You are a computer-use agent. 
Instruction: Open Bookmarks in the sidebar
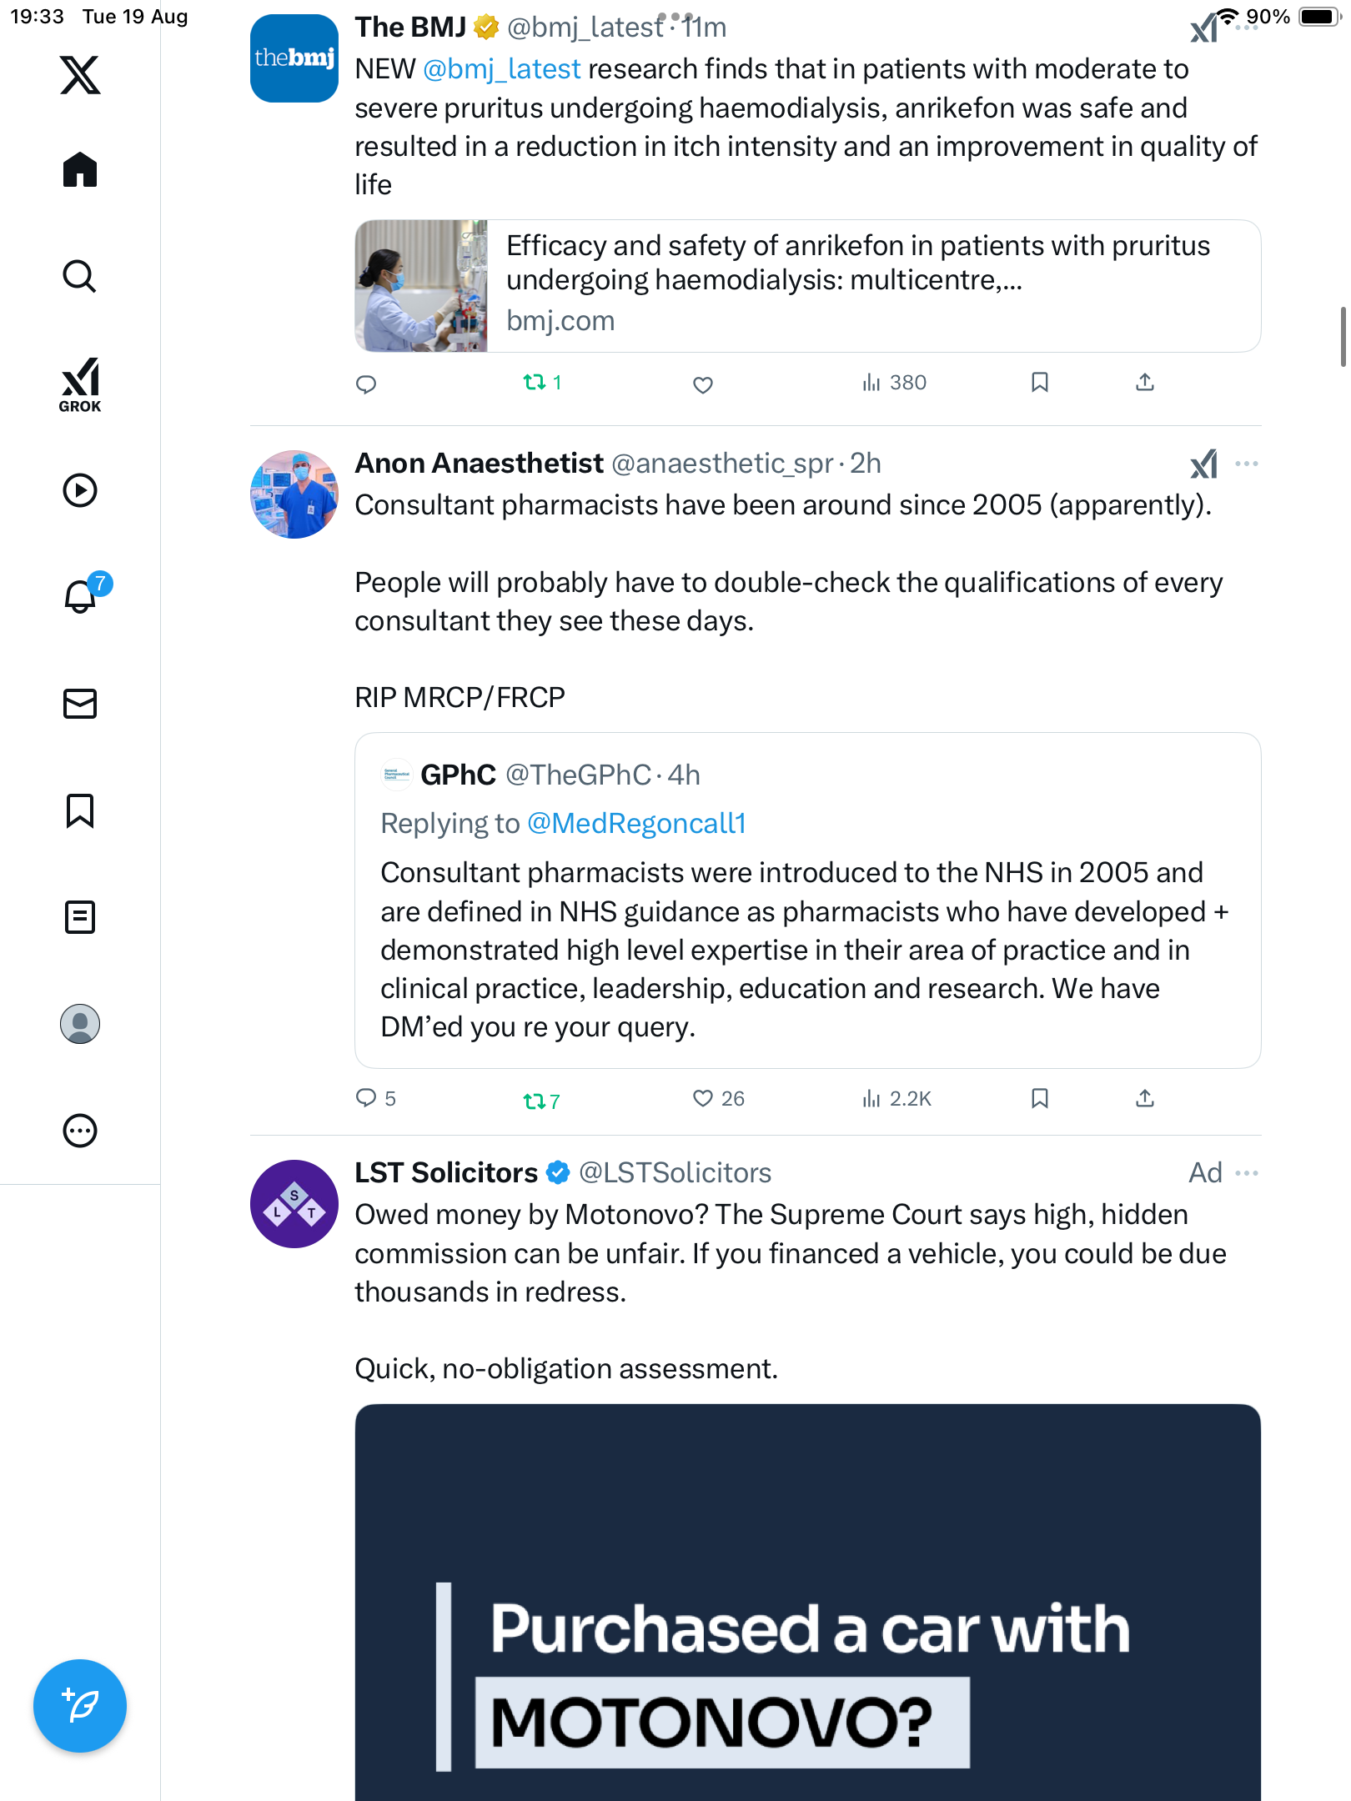pyautogui.click(x=80, y=810)
